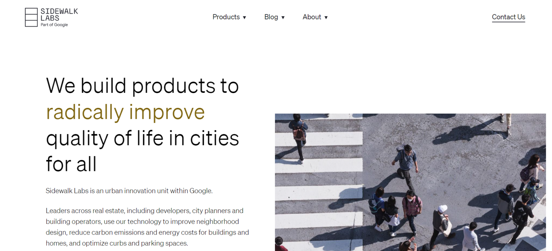Expand the About dropdown arrow
552x251 pixels.
coord(326,17)
